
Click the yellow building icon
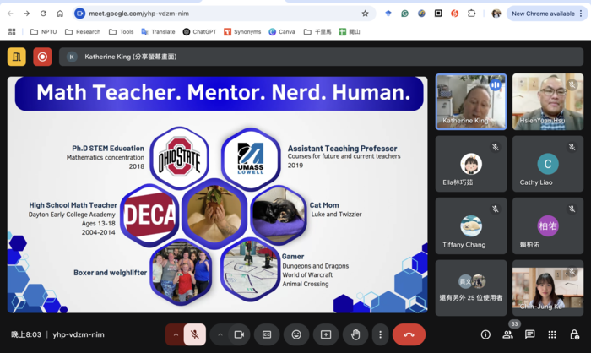click(x=17, y=57)
